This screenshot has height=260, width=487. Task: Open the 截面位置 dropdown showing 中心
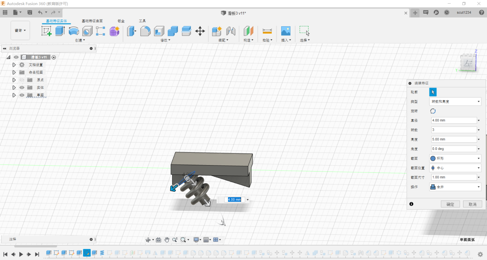point(455,168)
